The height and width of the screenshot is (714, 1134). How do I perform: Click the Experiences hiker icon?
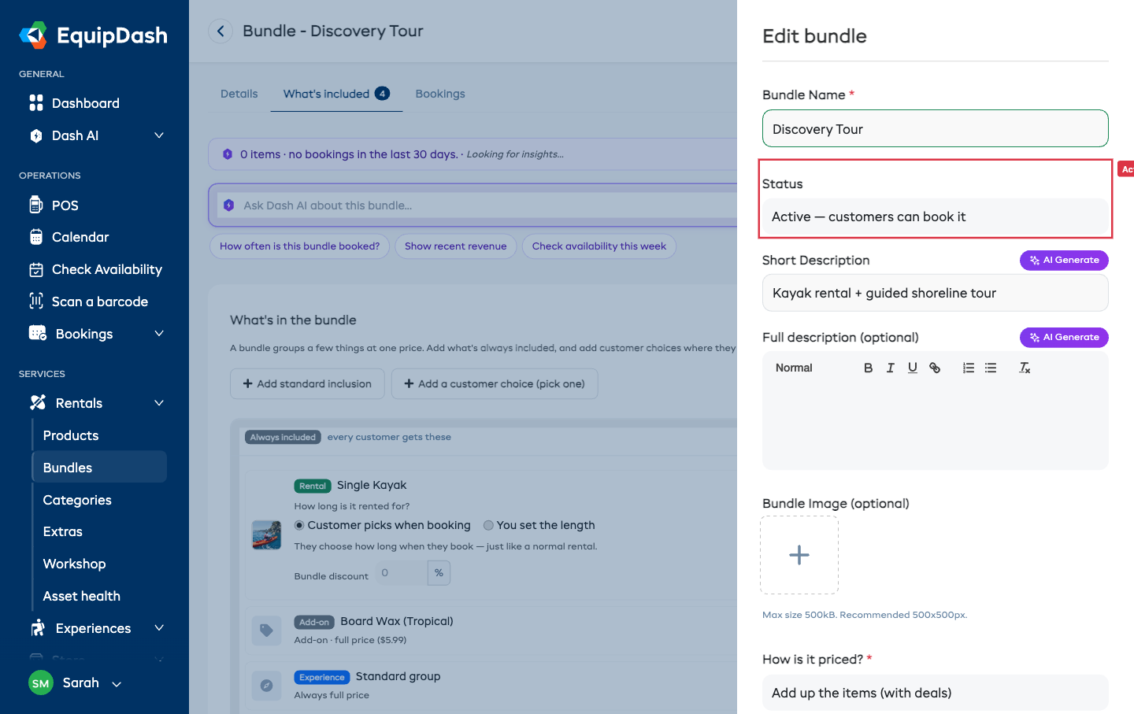[38, 627]
